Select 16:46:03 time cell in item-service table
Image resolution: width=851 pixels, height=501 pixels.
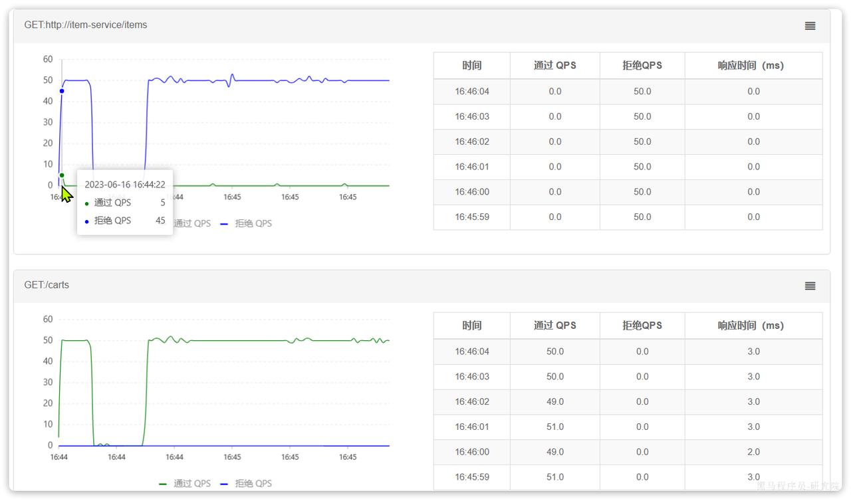coord(472,117)
